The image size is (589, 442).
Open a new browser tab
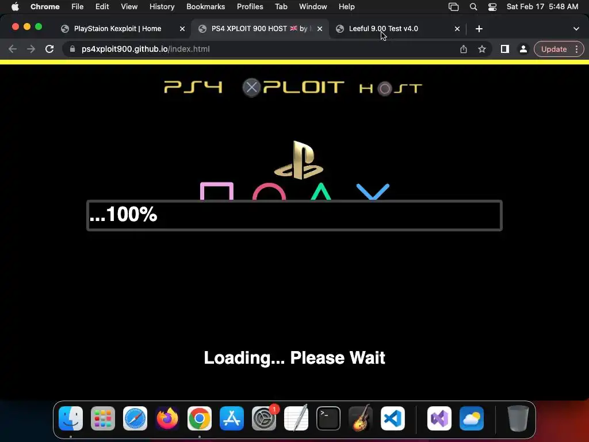pyautogui.click(x=479, y=29)
